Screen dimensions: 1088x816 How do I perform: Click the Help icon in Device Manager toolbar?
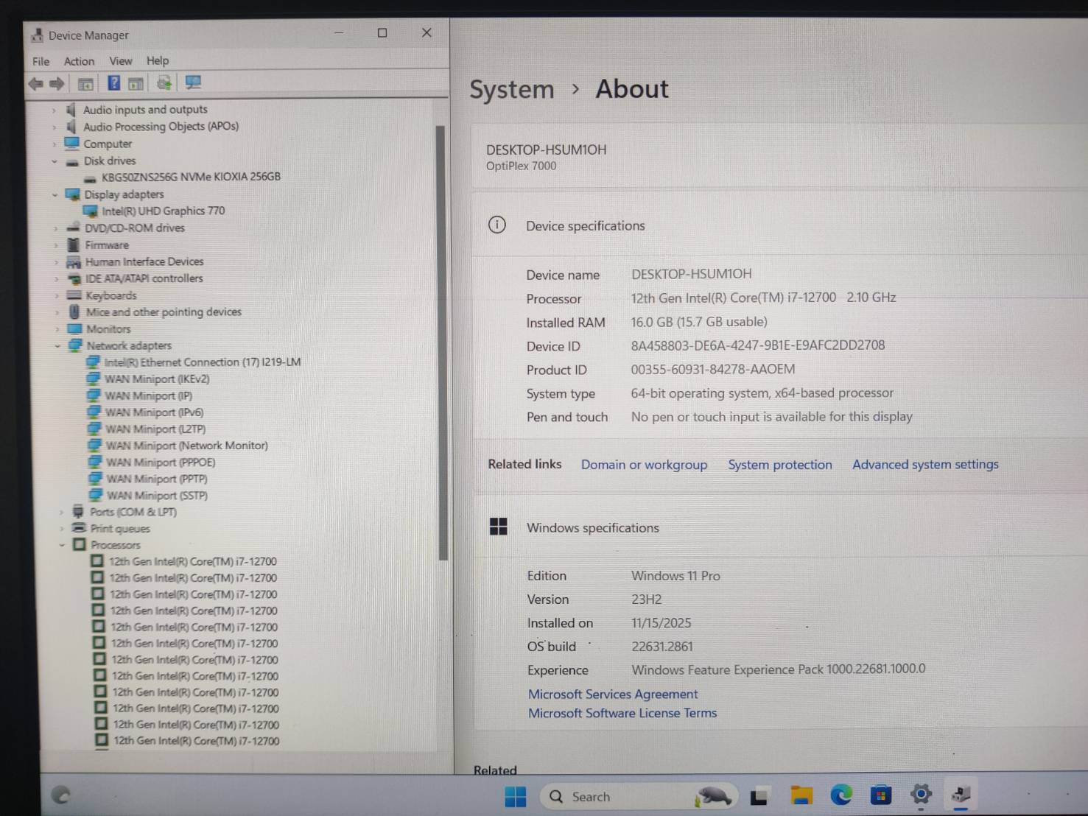(x=113, y=83)
